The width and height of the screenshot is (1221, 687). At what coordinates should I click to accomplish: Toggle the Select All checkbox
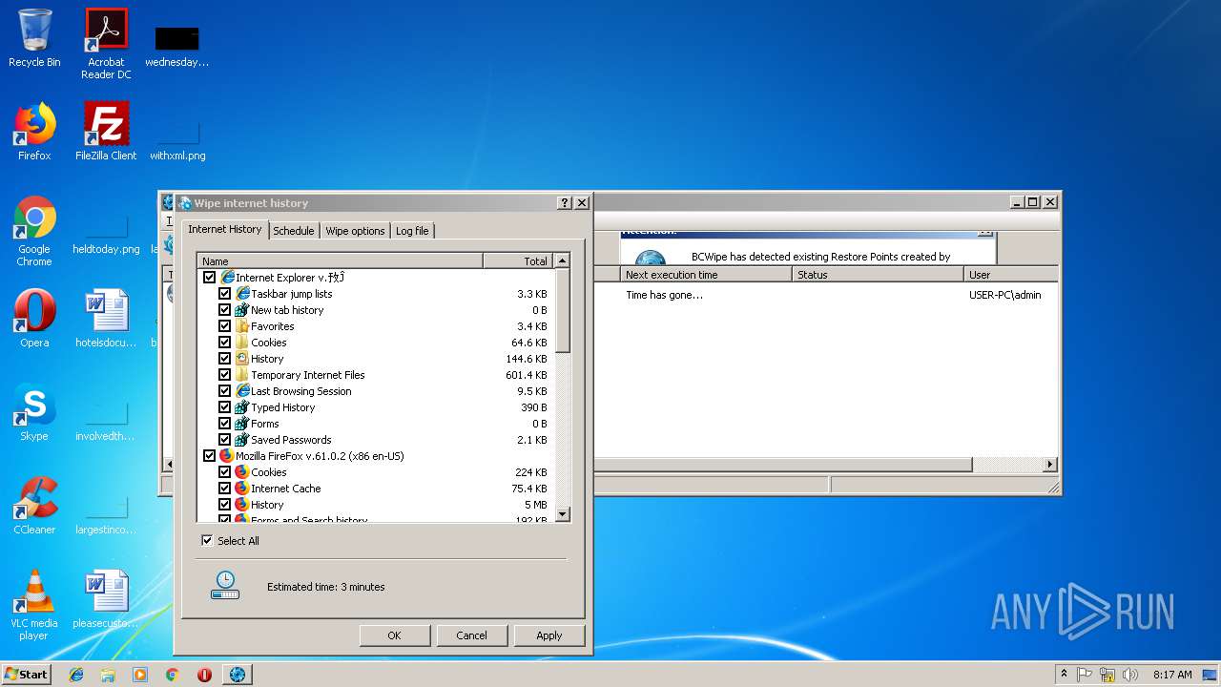coord(207,541)
